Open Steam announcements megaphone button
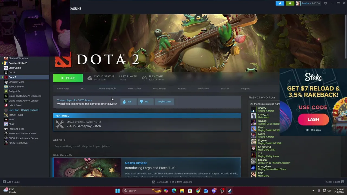347x195 pixels. pos(280,3)
